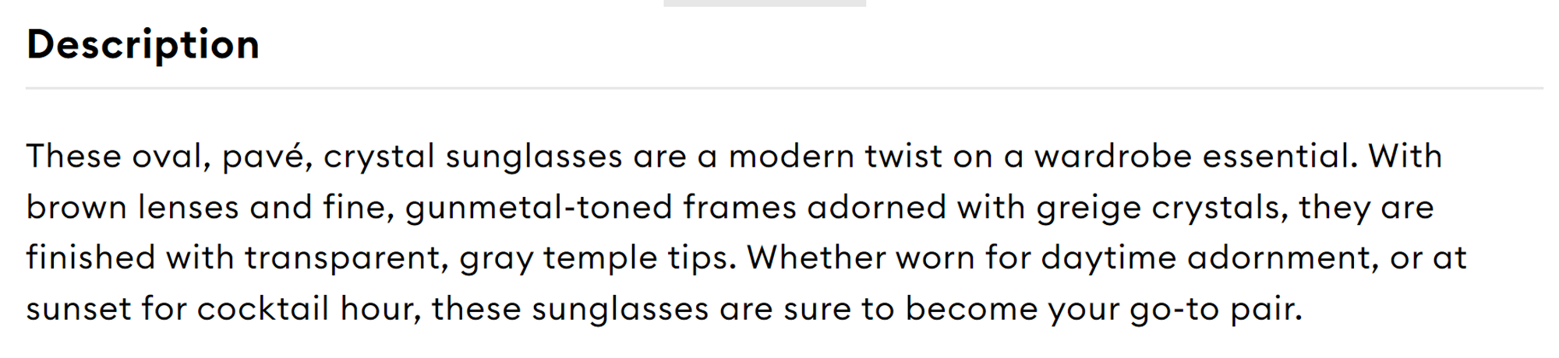1559x358 pixels.
Task: Click the word "transparent," in the third line
Action: coord(347,259)
